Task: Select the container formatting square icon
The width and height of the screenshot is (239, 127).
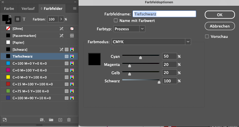Action: [18, 19]
